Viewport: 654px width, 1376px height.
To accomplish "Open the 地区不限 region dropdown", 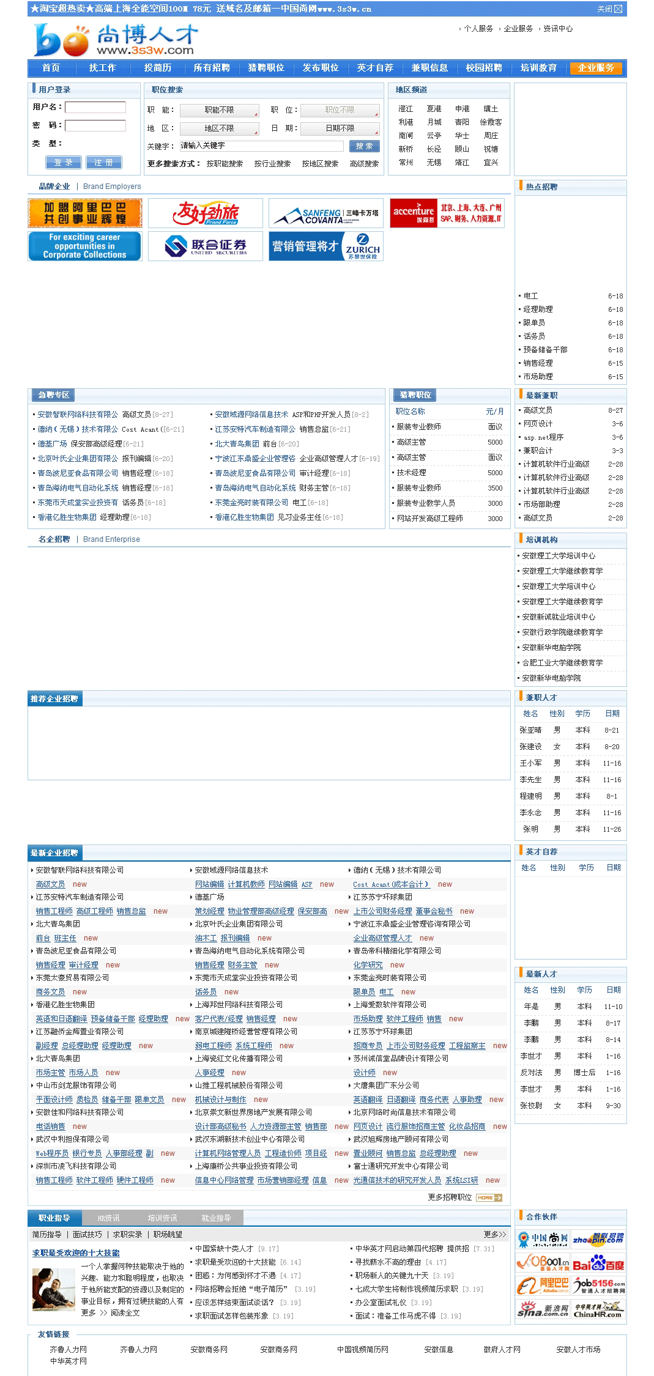I will (220, 128).
